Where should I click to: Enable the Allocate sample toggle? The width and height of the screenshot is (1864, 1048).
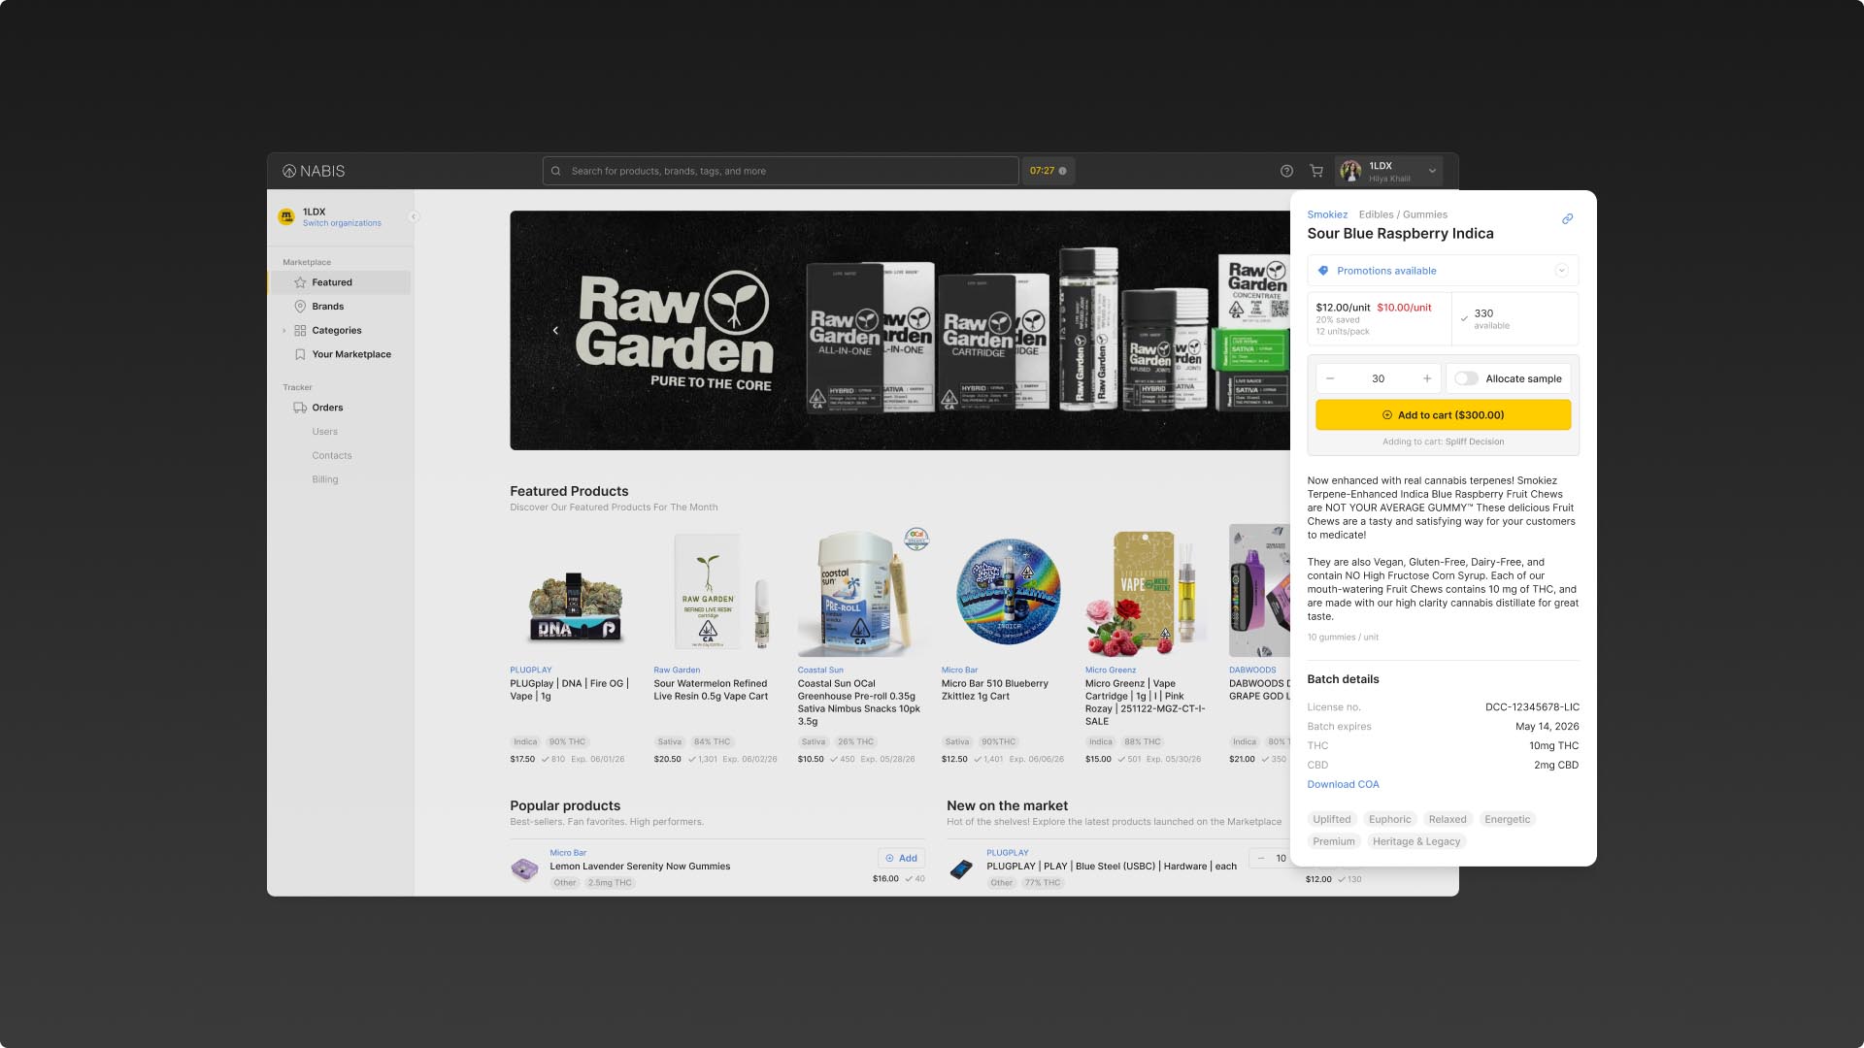(x=1466, y=378)
